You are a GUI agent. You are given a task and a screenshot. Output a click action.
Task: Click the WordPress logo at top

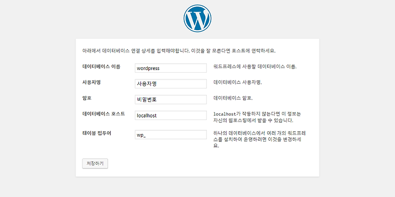198,19
